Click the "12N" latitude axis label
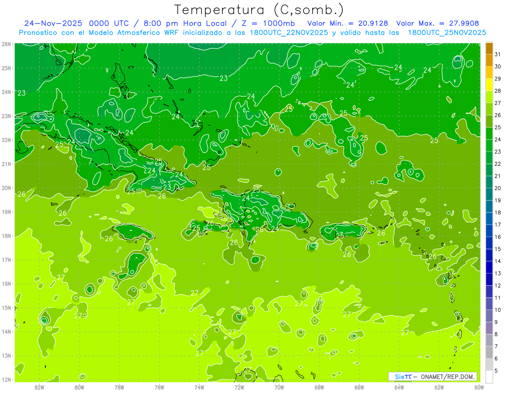This screenshot has width=509, height=393. click(x=6, y=379)
